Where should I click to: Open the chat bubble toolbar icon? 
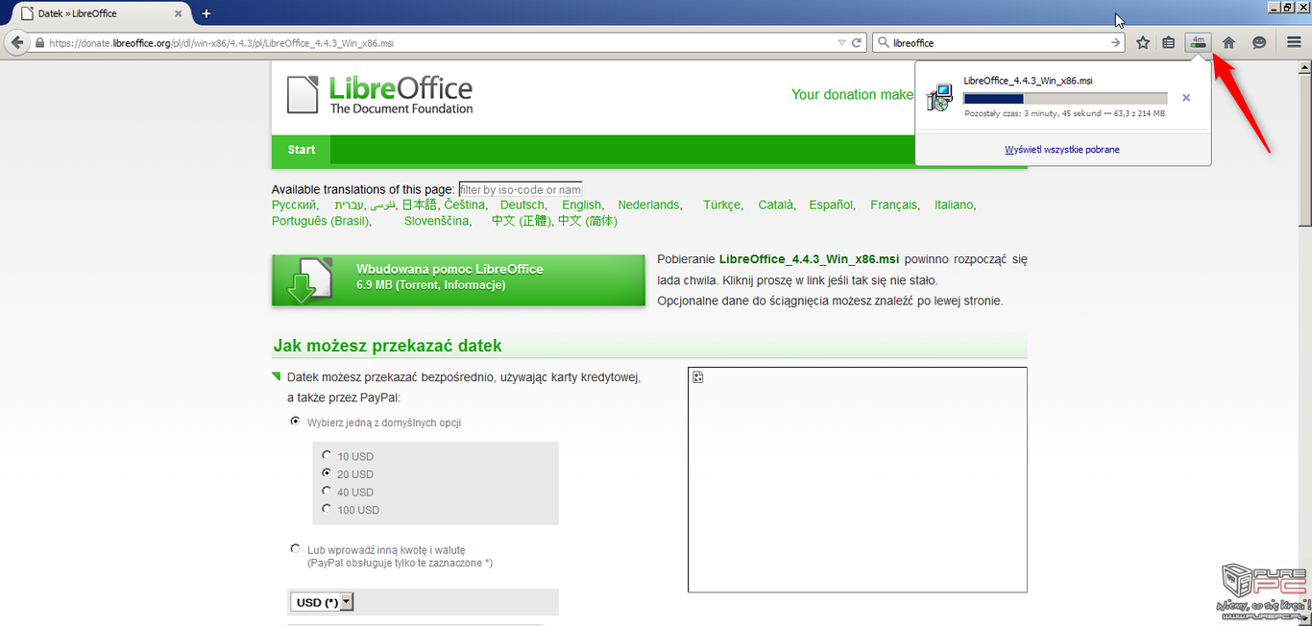(1259, 43)
